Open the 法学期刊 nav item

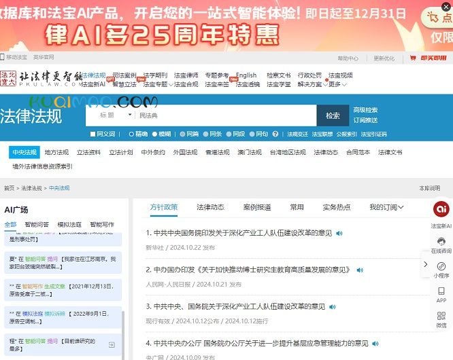coord(155,75)
